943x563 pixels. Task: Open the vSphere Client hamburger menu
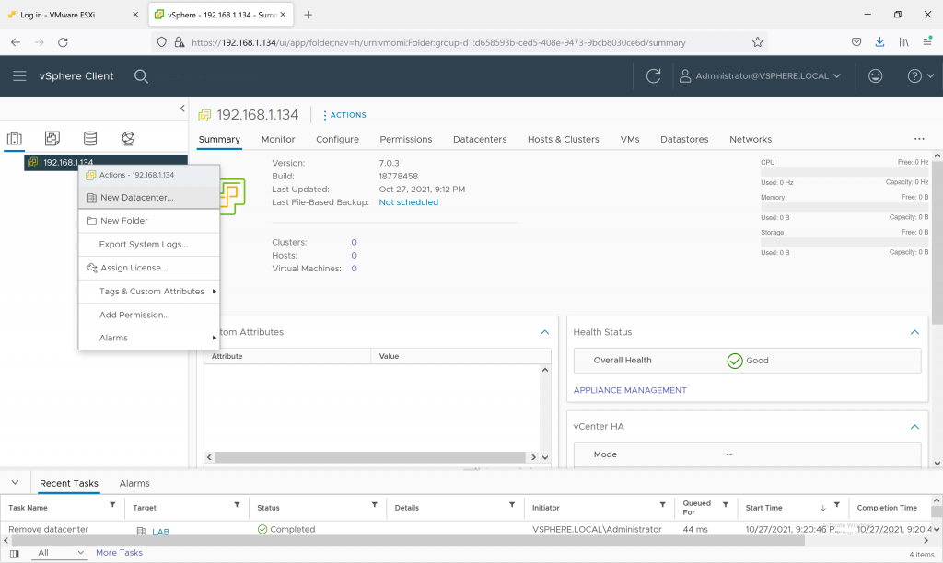(19, 76)
